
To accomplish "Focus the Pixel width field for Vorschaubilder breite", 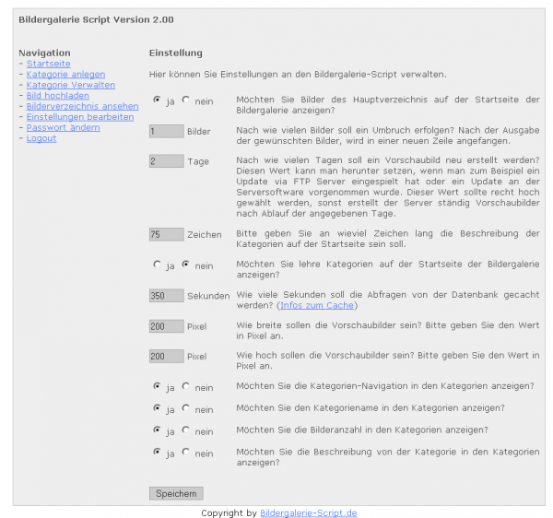I will click(x=167, y=326).
